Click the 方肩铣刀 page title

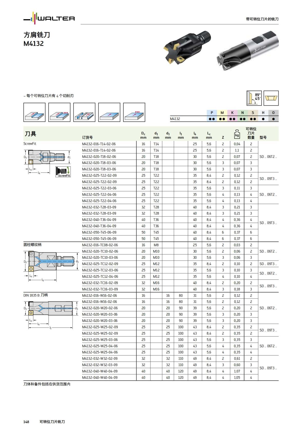coord(37,35)
